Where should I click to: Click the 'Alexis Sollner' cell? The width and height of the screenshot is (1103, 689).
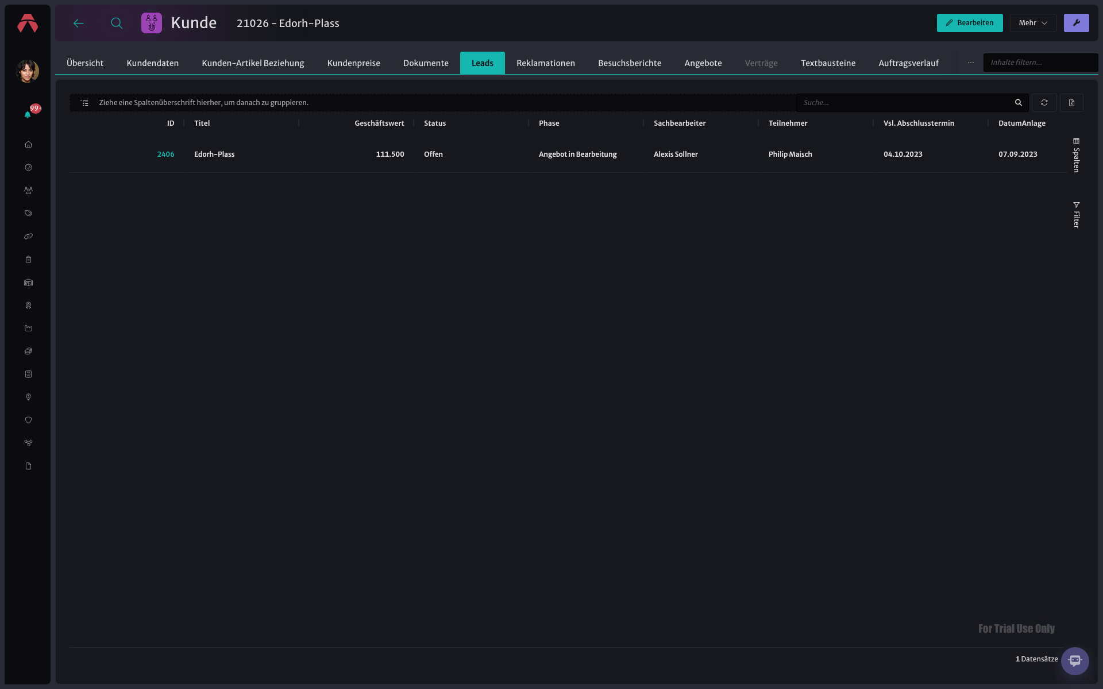tap(676, 154)
